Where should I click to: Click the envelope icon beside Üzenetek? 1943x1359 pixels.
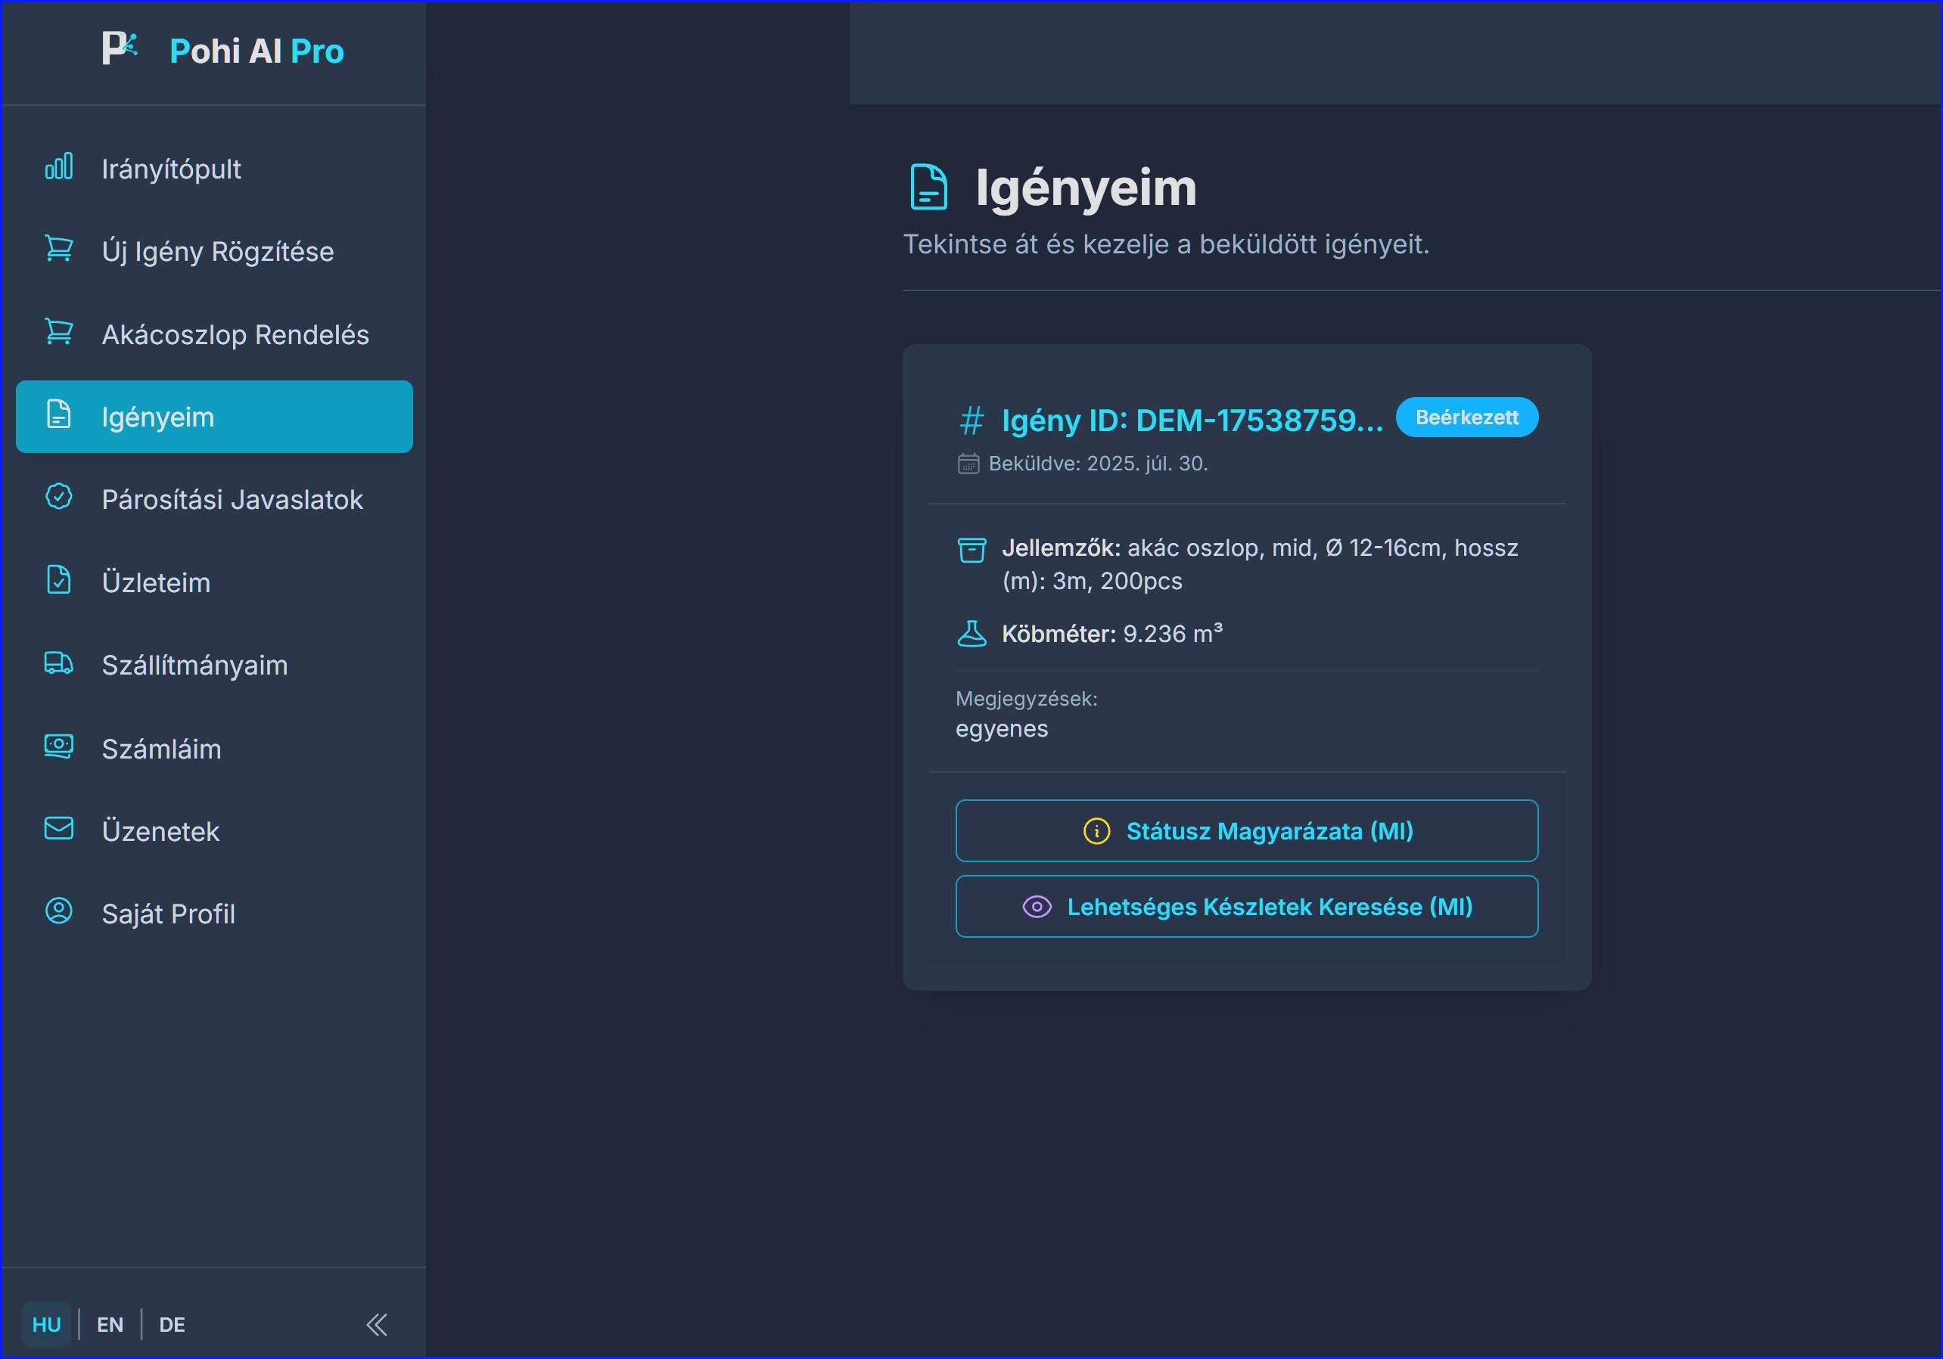pyautogui.click(x=58, y=829)
